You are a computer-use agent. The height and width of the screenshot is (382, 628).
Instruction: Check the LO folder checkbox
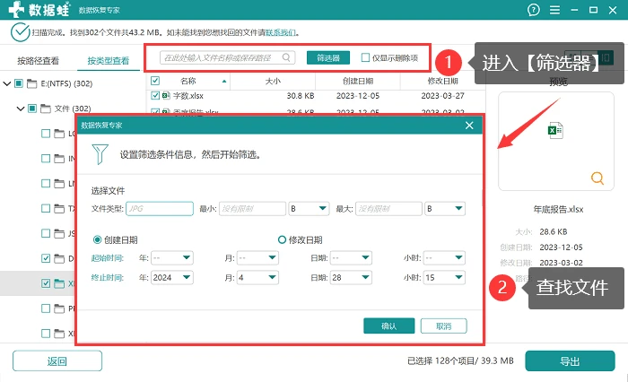(46, 134)
